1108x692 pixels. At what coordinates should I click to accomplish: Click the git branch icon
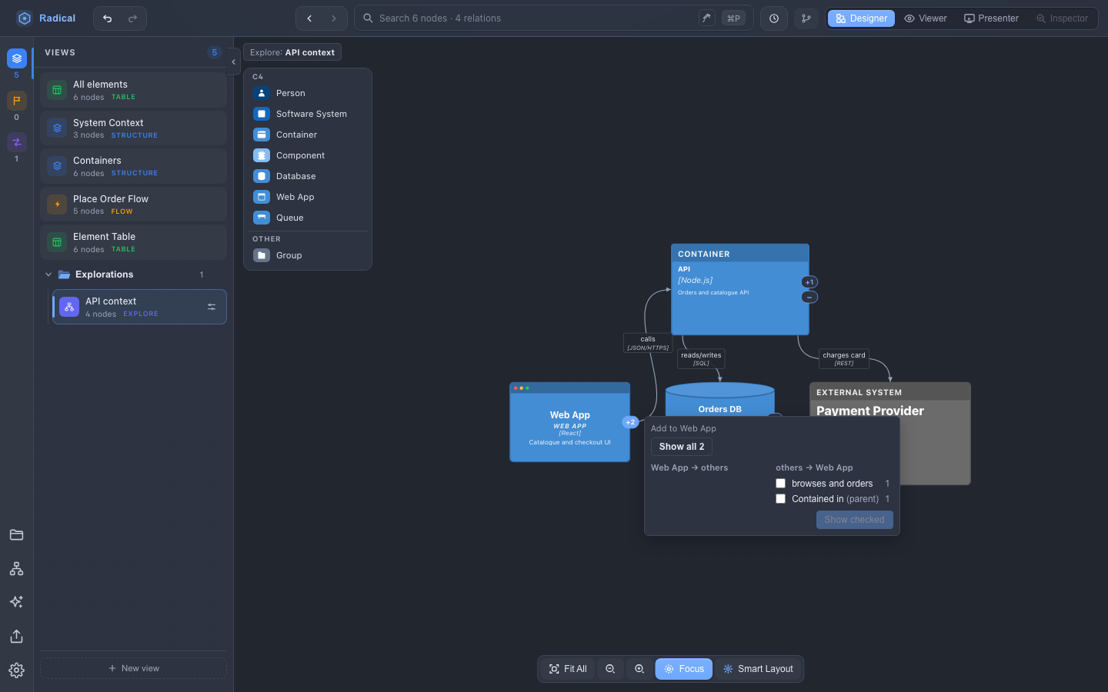click(806, 18)
